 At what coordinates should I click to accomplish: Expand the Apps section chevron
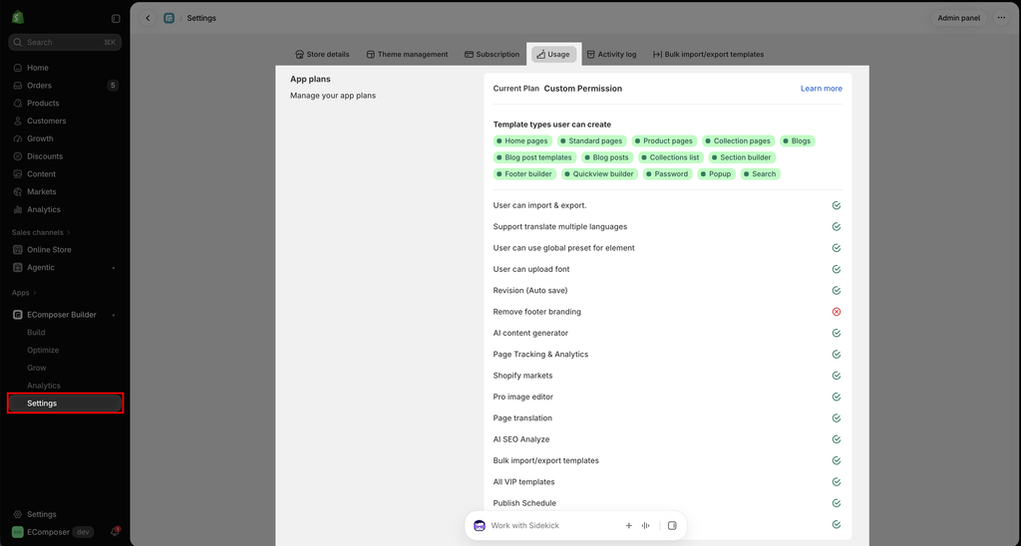tap(35, 293)
